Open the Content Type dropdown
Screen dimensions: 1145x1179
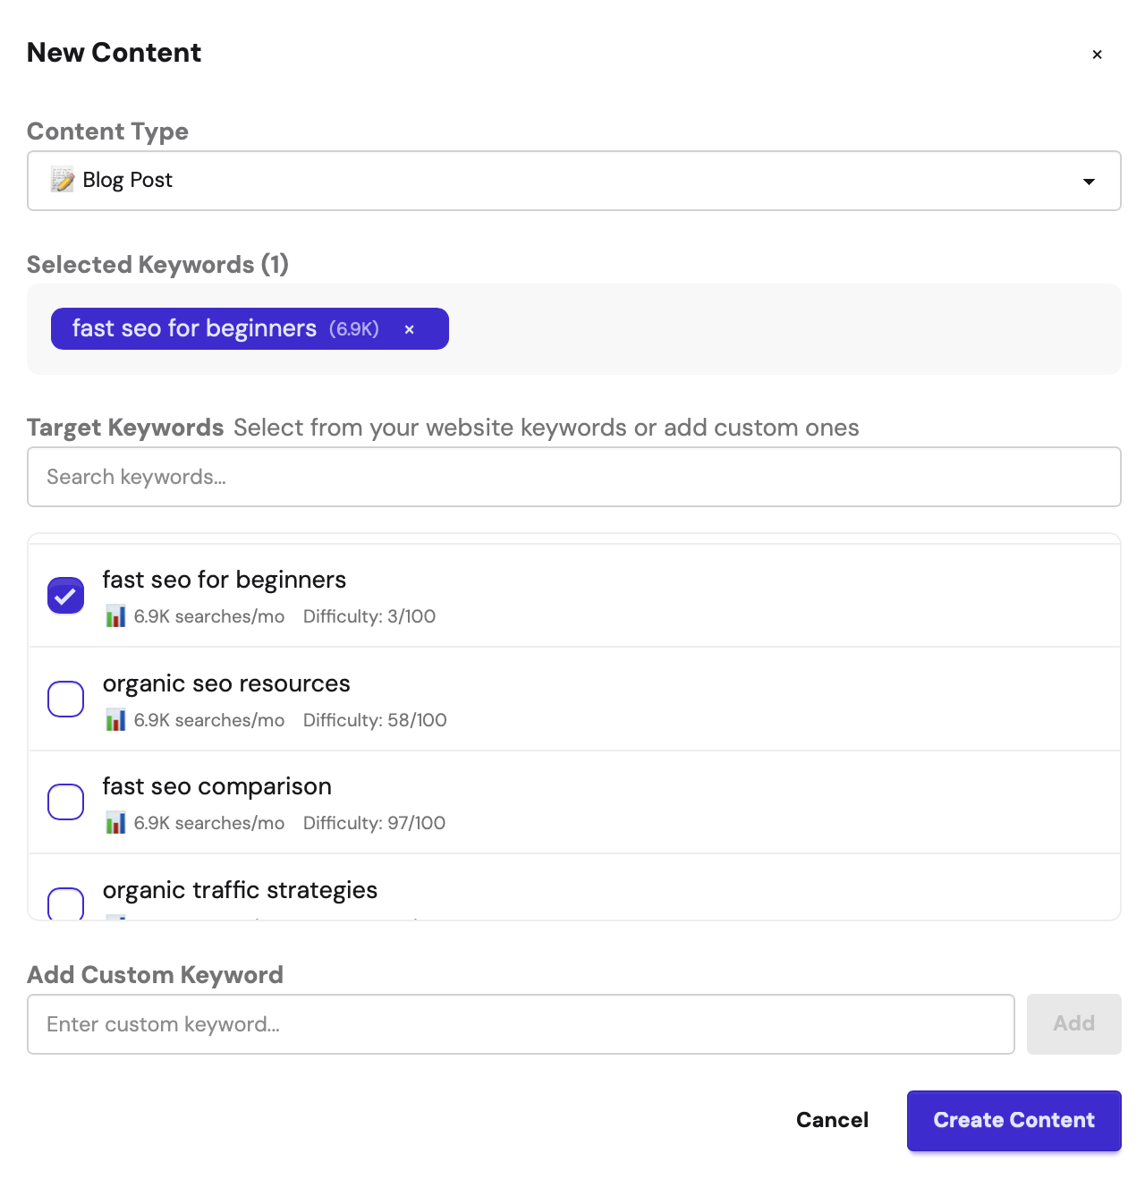(574, 181)
